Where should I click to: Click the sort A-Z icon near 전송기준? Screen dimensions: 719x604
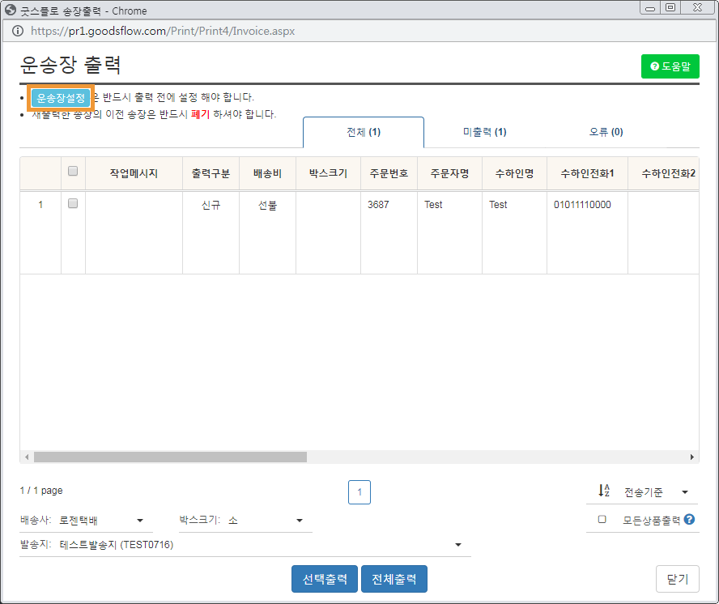click(x=604, y=491)
